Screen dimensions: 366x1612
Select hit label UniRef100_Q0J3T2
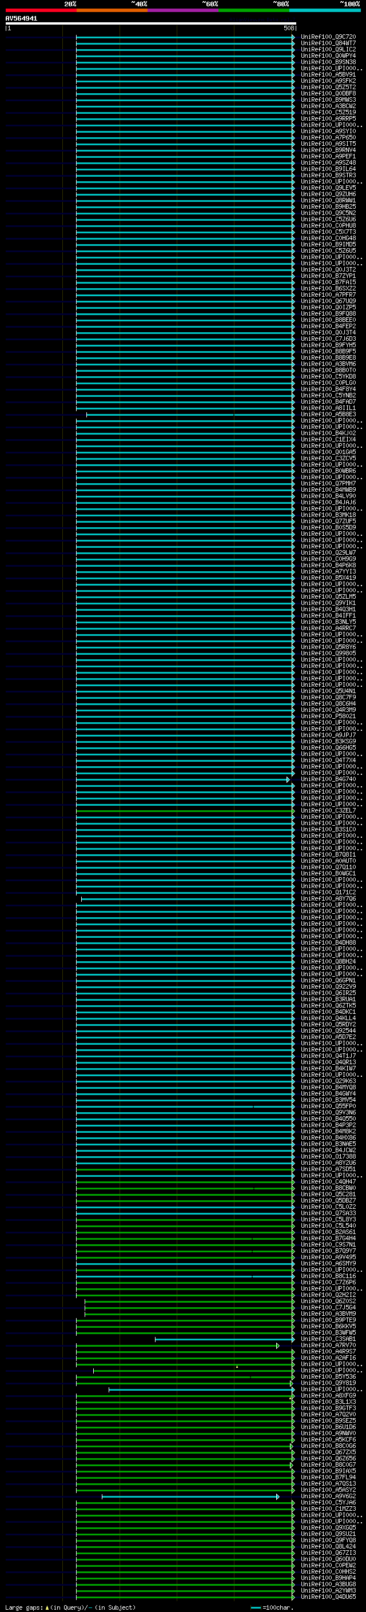tap(328, 270)
